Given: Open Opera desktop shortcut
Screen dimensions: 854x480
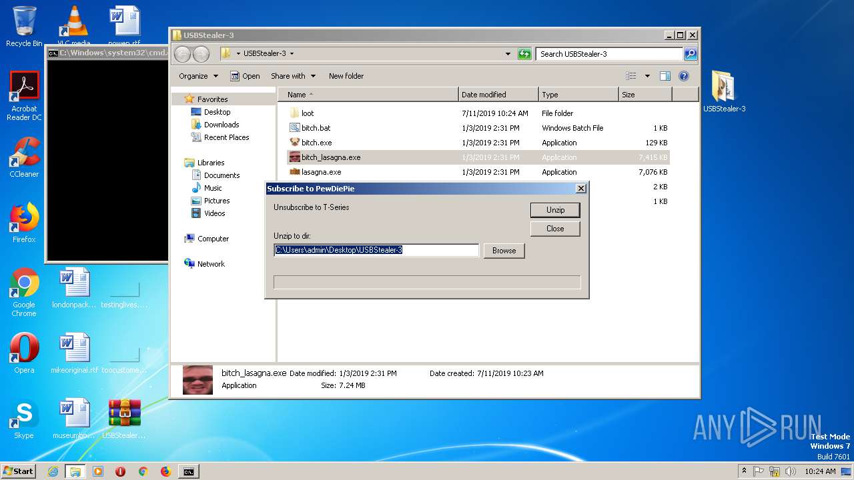Looking at the screenshot, I should tap(24, 353).
